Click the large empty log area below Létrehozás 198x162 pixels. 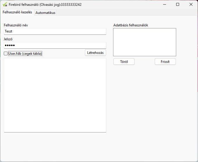[55, 95]
